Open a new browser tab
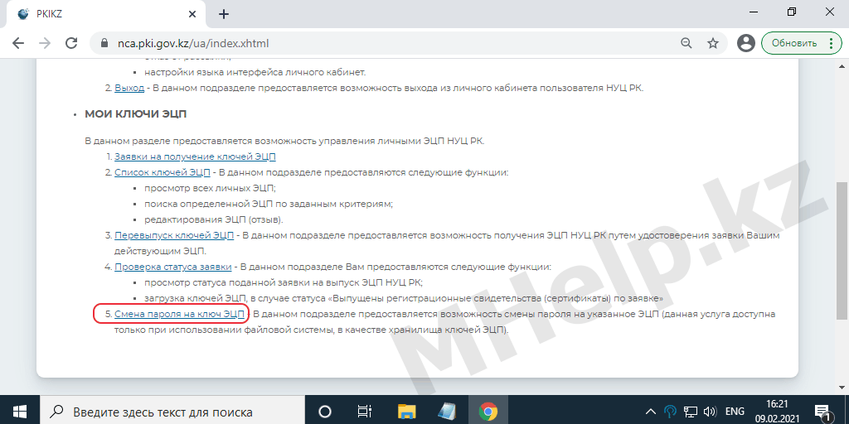 (224, 15)
